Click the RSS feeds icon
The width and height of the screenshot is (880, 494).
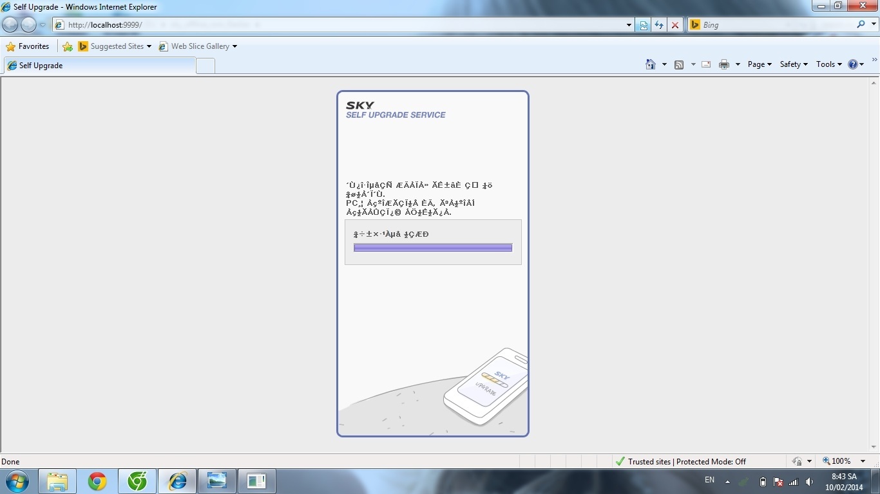[x=679, y=64]
